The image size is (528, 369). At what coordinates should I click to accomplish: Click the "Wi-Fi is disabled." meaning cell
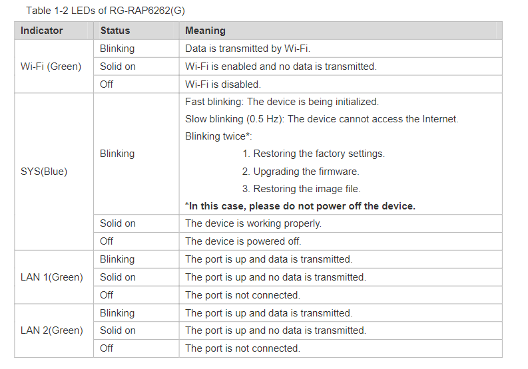coord(223,84)
